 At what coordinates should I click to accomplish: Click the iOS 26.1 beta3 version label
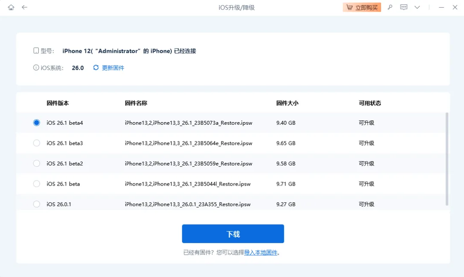[x=65, y=143]
